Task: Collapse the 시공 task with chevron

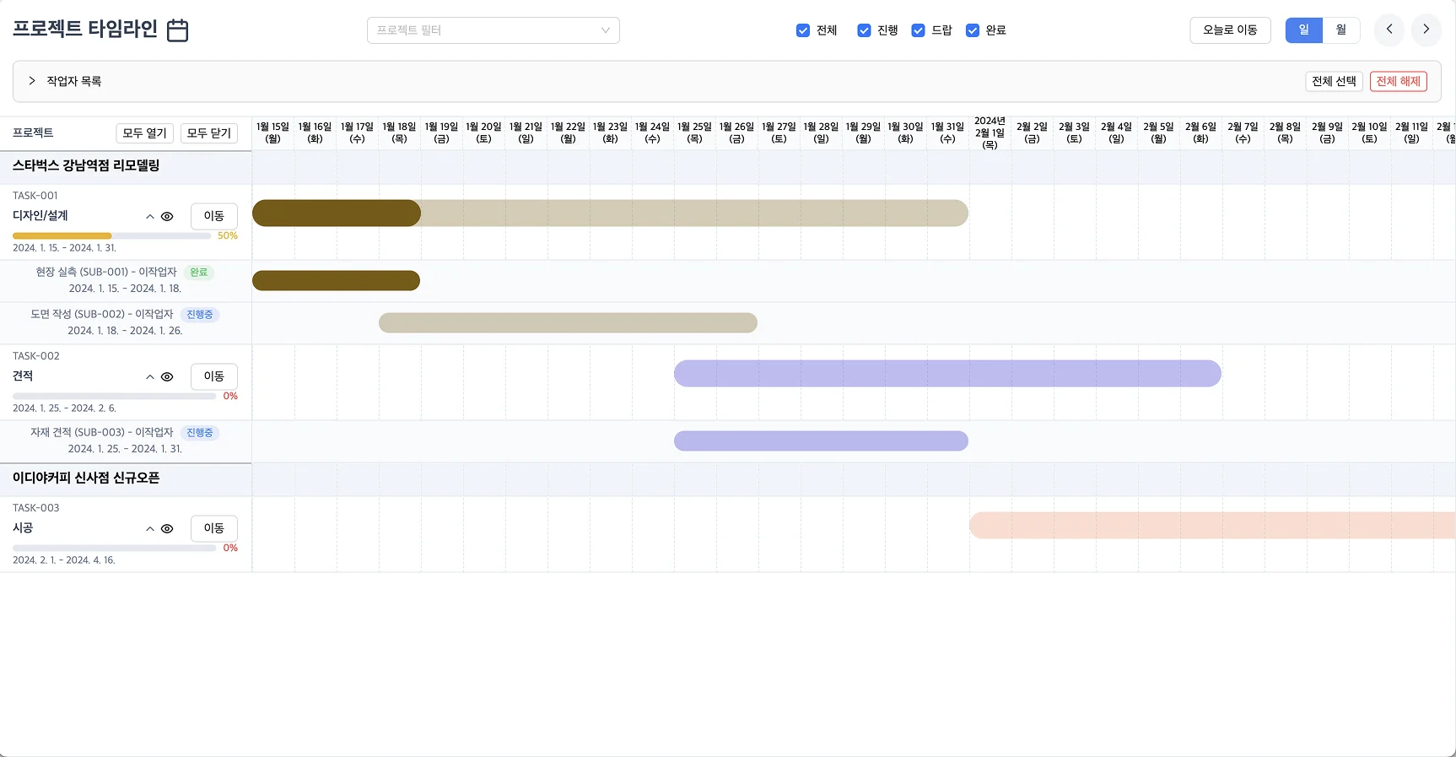Action: (150, 529)
